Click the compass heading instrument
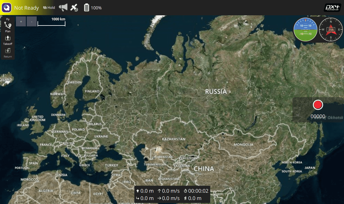344x204 pixels. click(x=331, y=29)
